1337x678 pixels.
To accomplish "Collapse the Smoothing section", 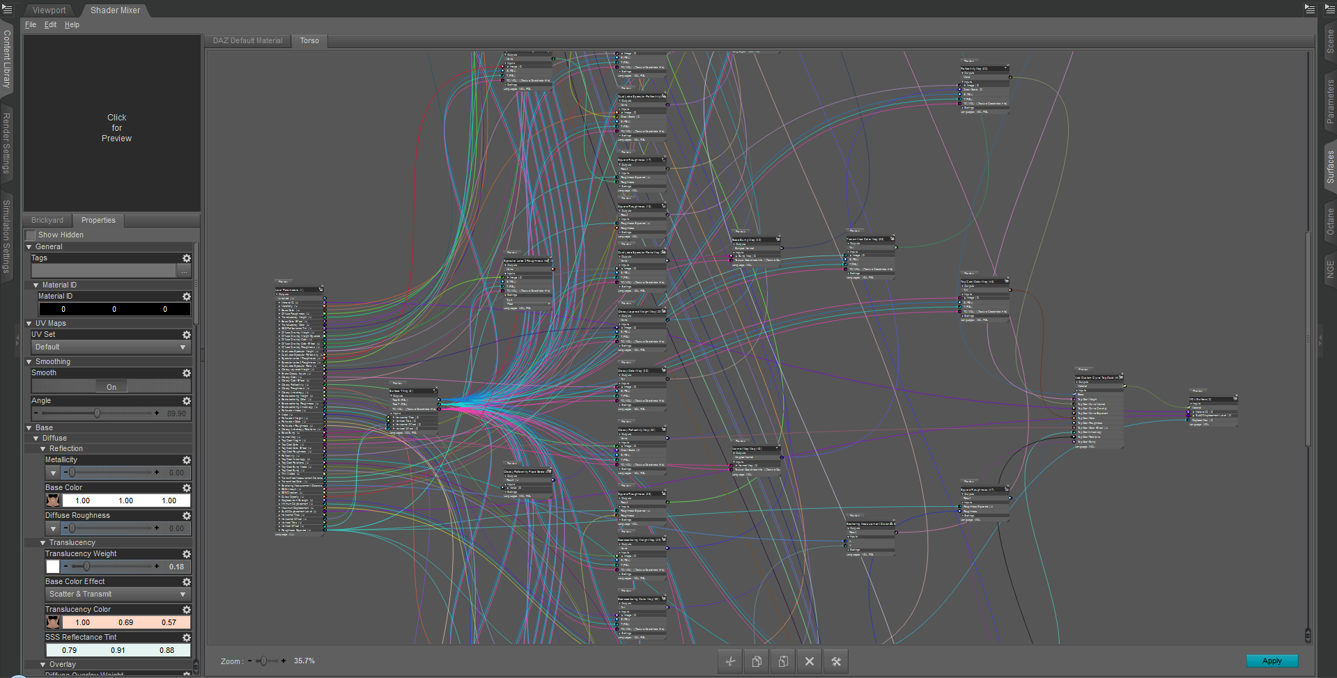I will point(29,362).
